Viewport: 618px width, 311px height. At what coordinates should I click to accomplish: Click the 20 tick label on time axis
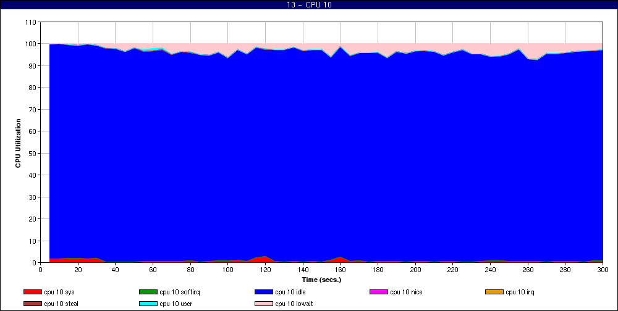[78, 270]
